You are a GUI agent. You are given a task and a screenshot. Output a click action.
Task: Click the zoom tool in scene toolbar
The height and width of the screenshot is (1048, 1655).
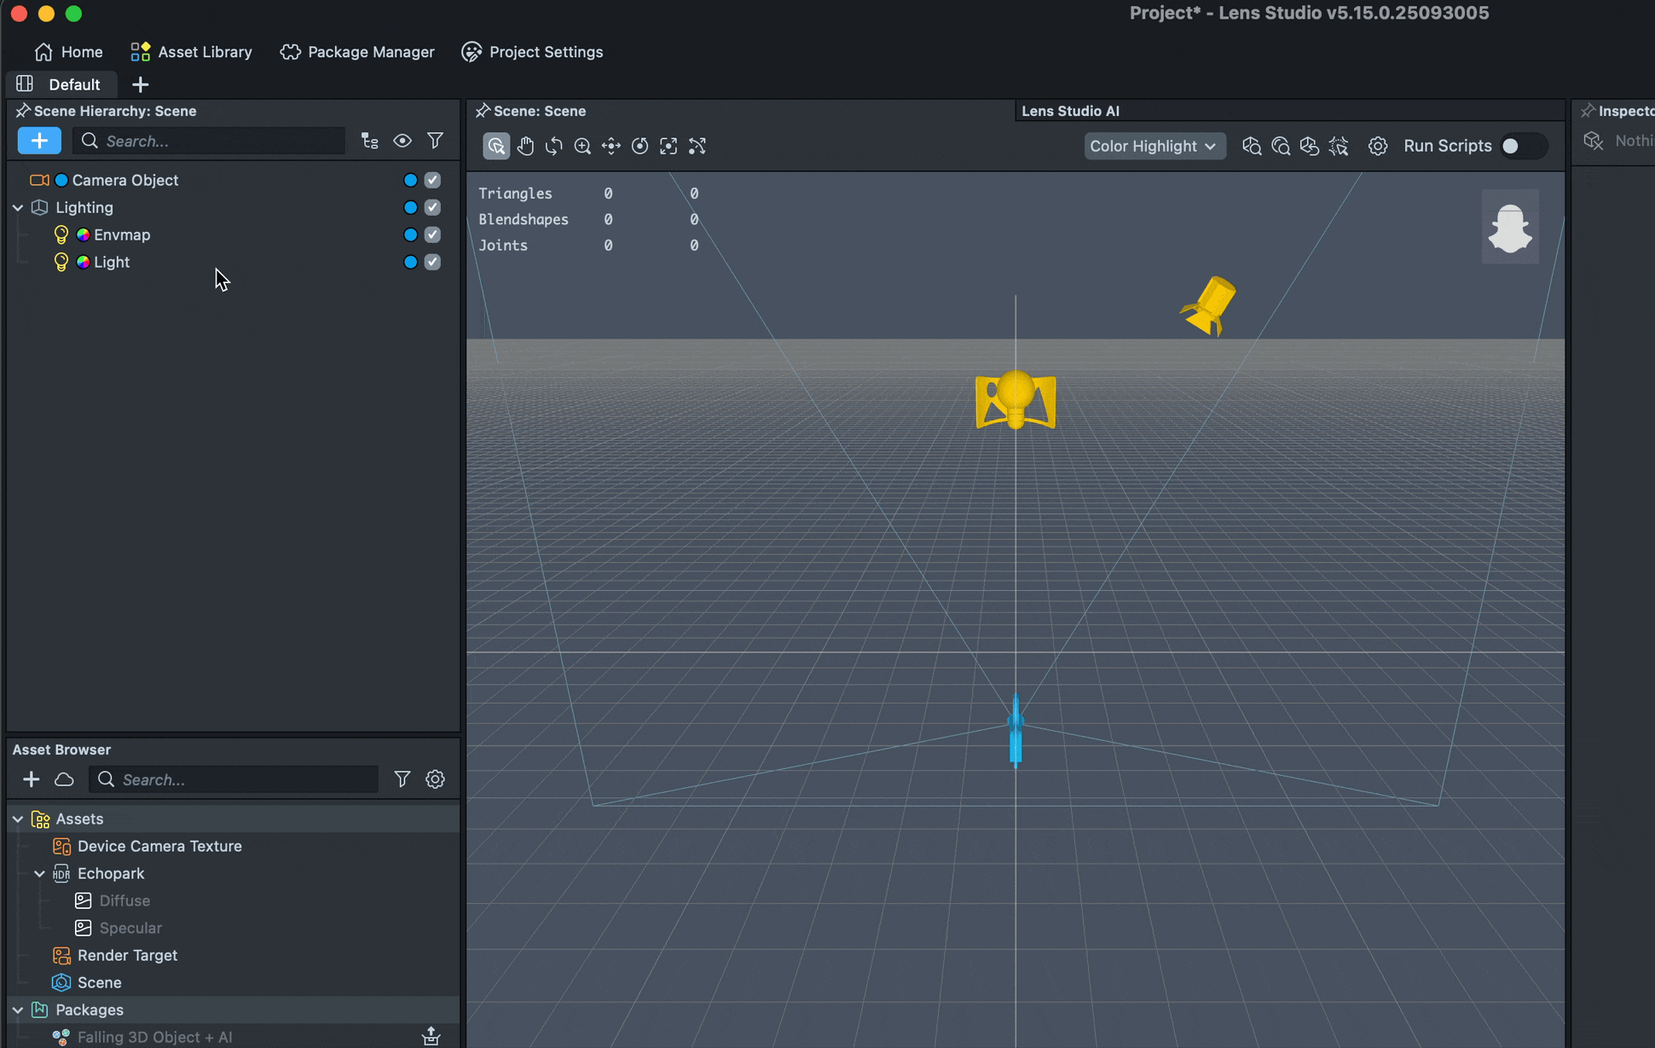coord(582,146)
